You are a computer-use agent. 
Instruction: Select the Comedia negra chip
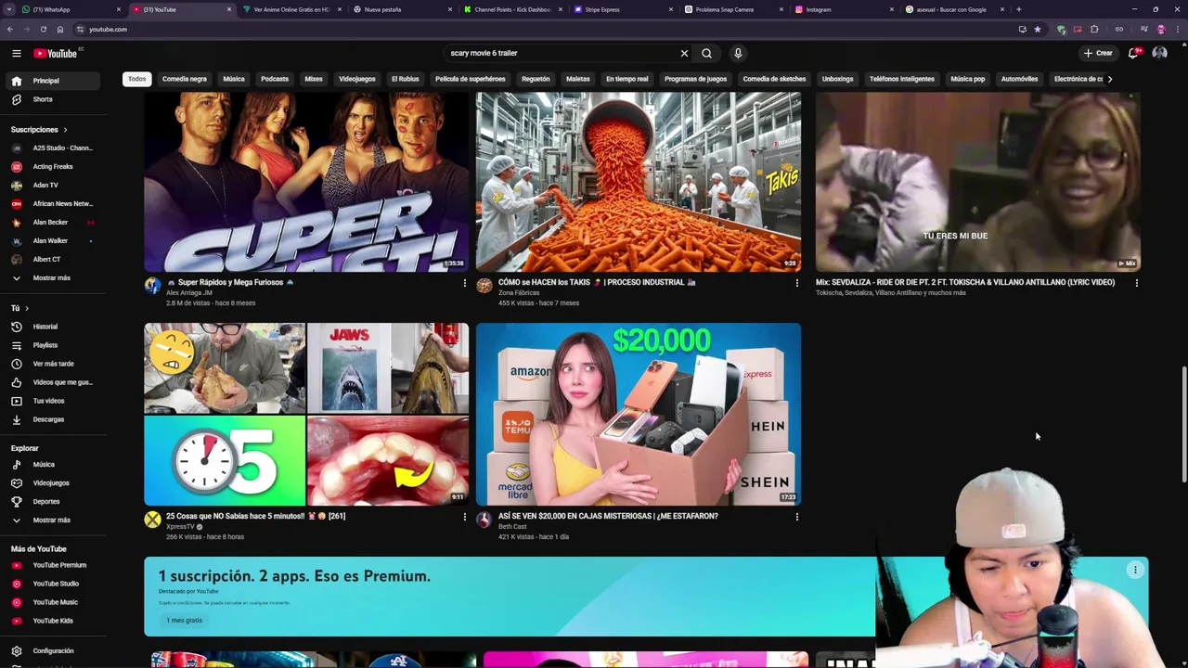pos(185,79)
